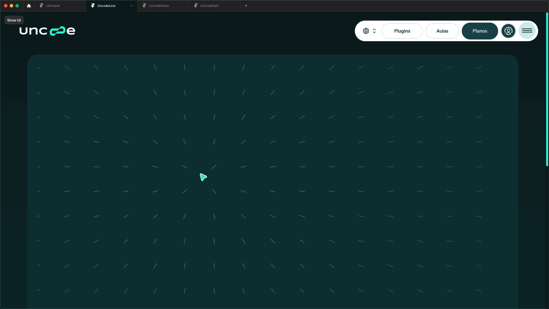Close the UncodeLine tab
Screen dimensions: 549x309
(132, 6)
